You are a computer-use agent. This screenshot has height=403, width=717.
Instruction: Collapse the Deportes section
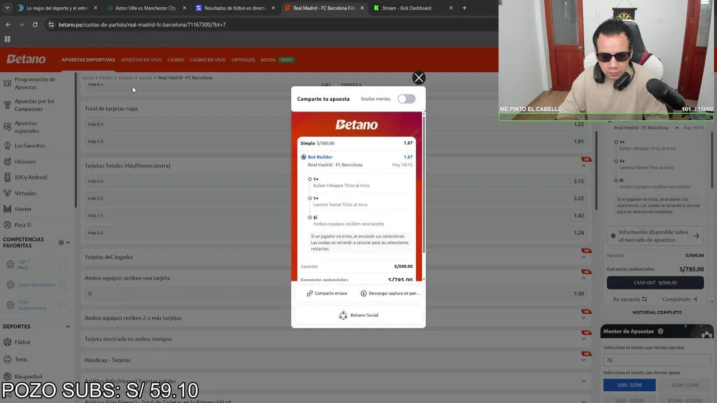pos(68,326)
